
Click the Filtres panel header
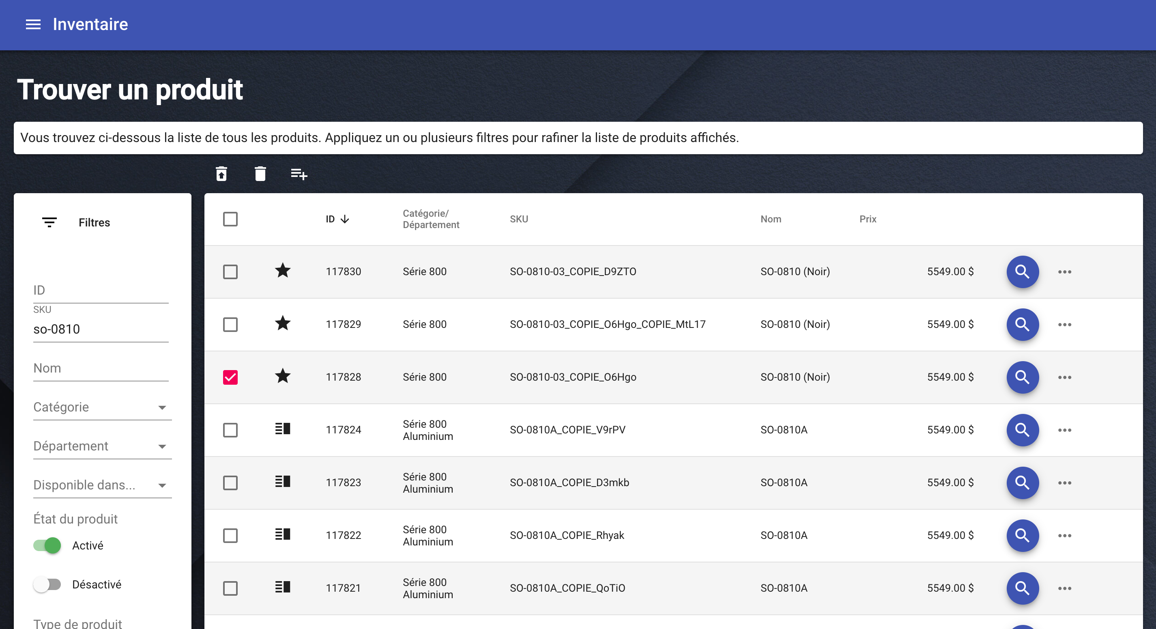pyautogui.click(x=94, y=222)
